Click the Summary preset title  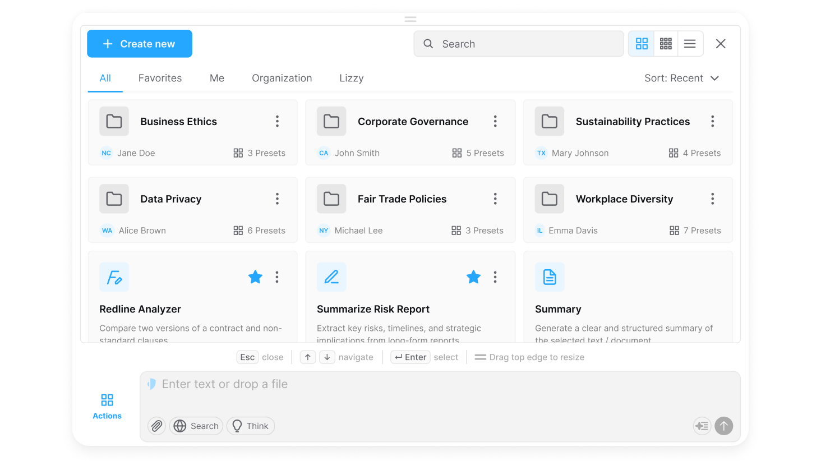(x=558, y=309)
